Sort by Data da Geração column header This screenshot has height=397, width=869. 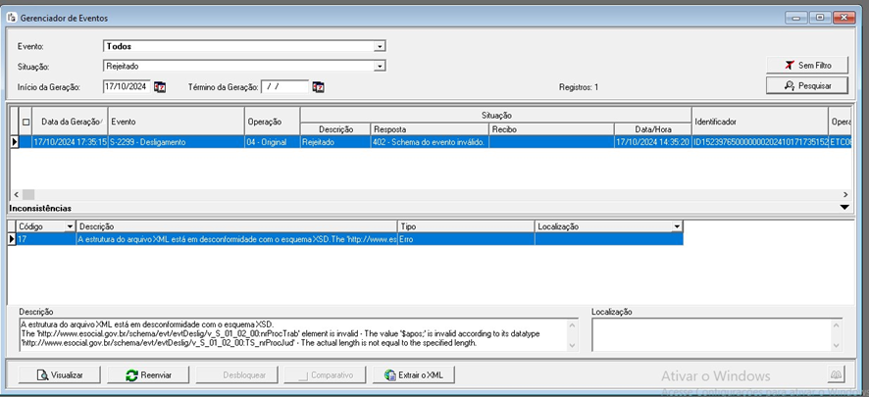(70, 122)
